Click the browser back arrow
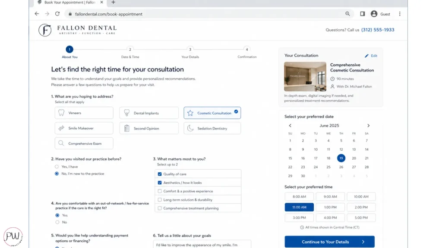This screenshot has height=248, width=442. pyautogui.click(x=37, y=14)
